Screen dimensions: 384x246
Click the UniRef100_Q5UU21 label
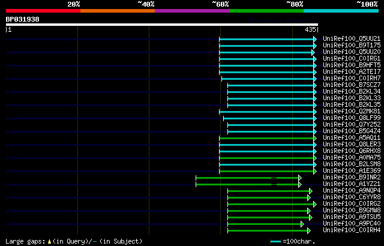(x=352, y=38)
